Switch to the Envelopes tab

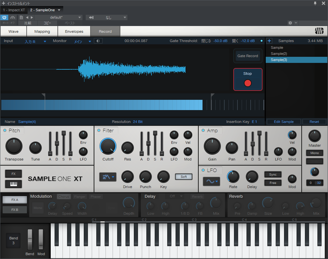point(74,31)
